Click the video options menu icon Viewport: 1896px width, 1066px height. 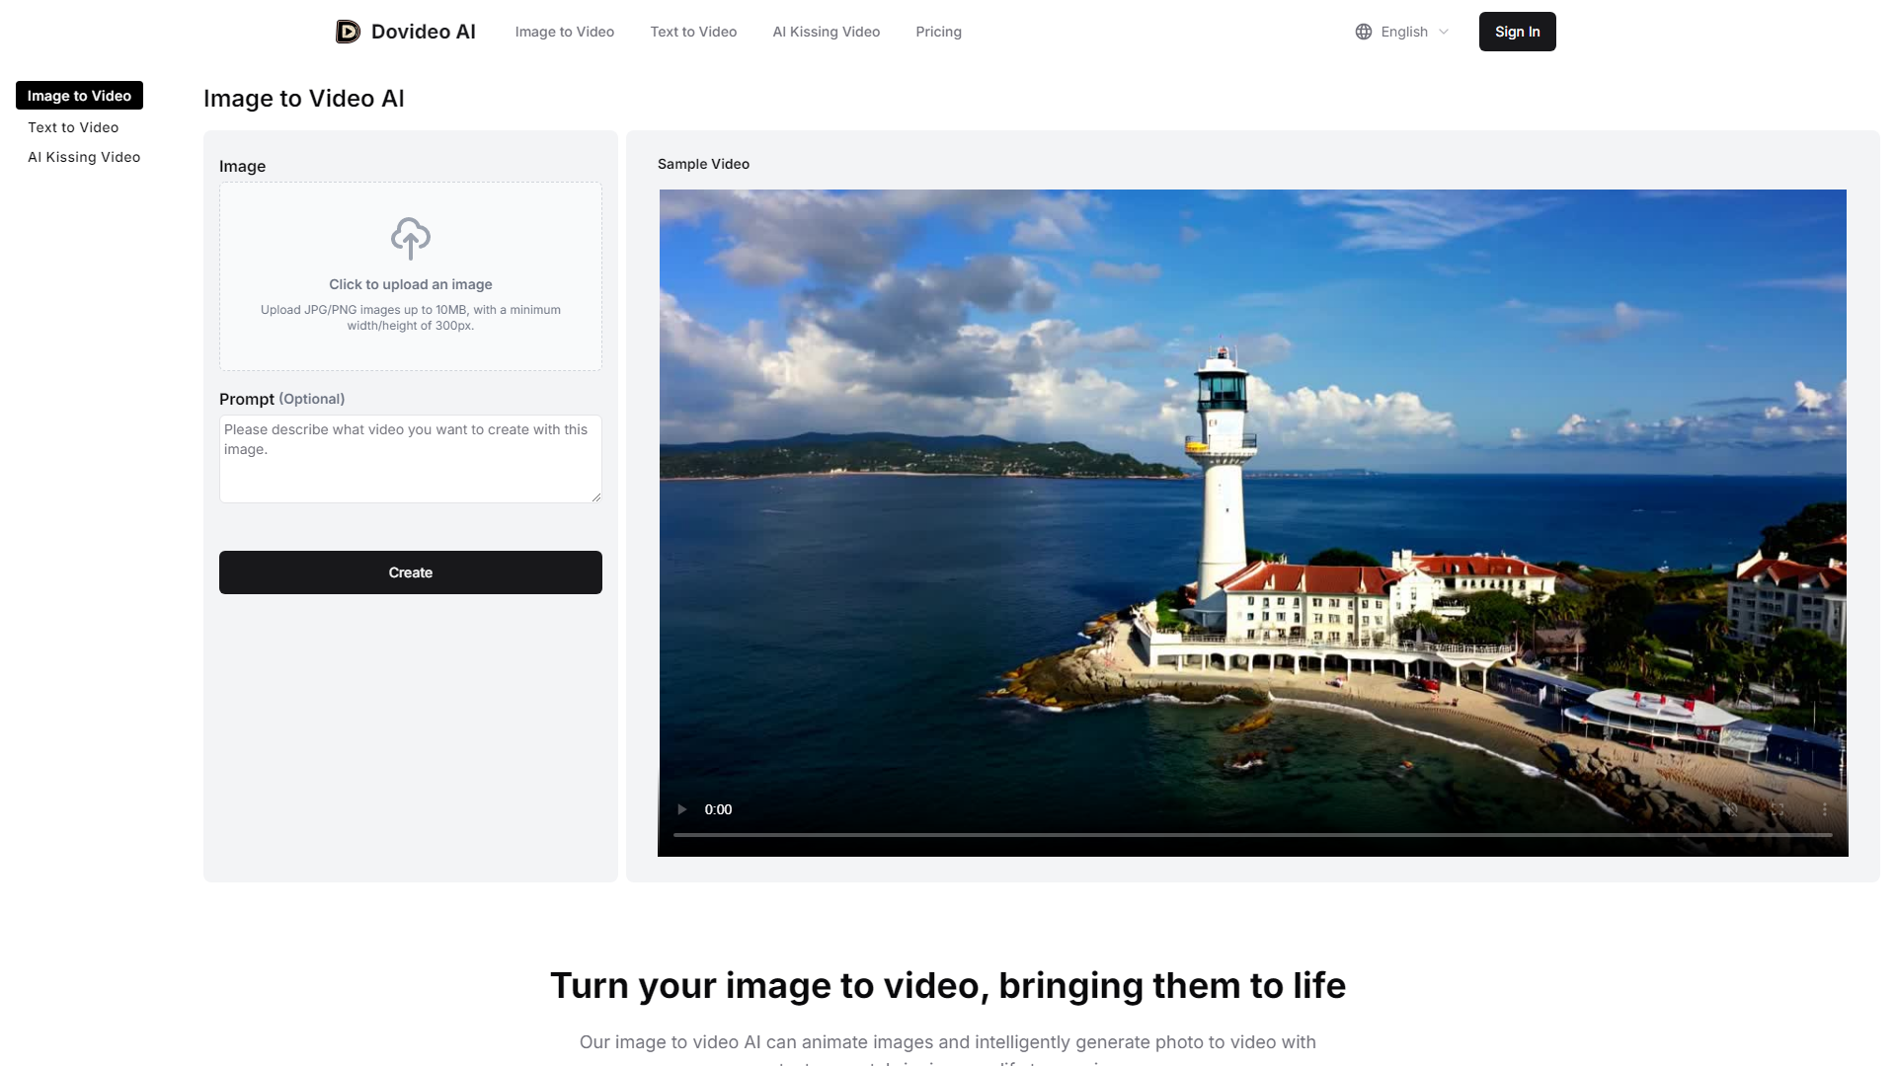coord(1826,808)
